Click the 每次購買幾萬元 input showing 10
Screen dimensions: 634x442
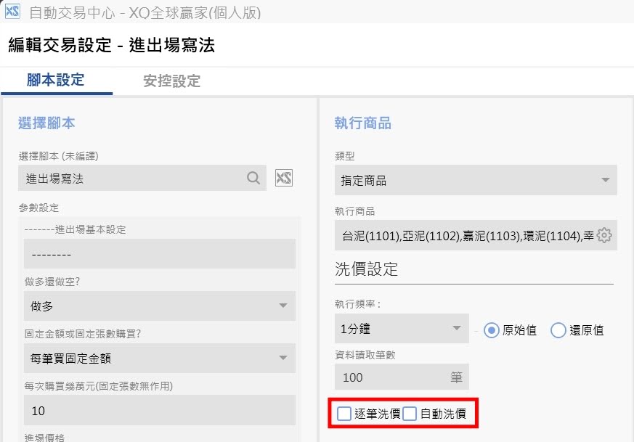click(158, 410)
